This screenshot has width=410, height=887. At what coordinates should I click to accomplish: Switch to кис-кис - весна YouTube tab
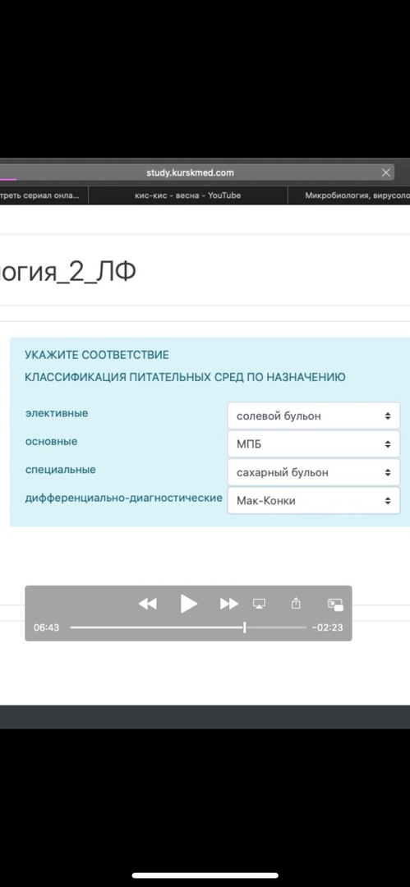[188, 195]
